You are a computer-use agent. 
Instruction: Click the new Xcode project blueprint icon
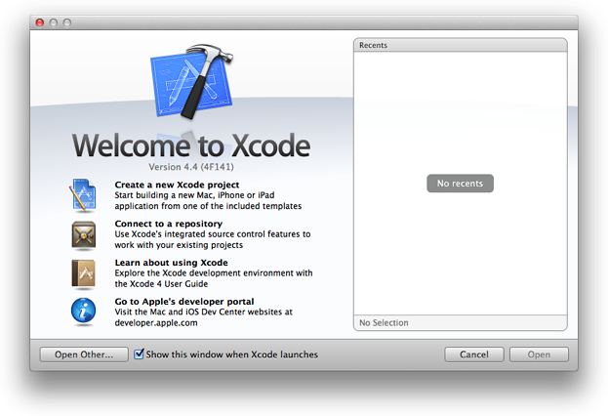point(83,195)
